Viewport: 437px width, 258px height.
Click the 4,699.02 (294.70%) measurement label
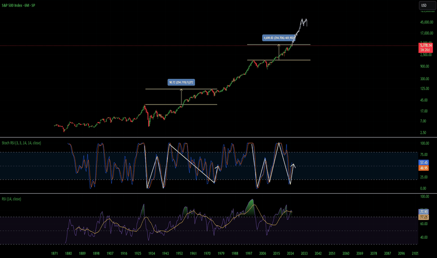click(279, 38)
